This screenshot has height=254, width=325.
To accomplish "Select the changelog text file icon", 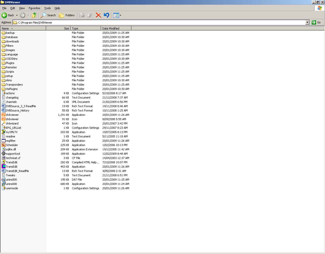I will coord(4,98).
